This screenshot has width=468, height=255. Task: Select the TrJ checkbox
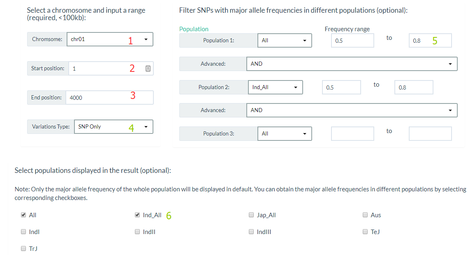(x=23, y=248)
